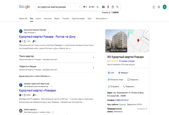This screenshot has width=169, height=115.
Task: Expand the Ещё dropdown
Action: [x=90, y=18]
